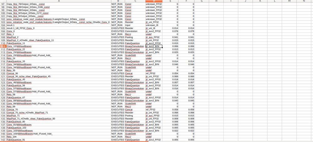Click Input cell in row 104
The image size is (313, 142).
point(135,25)
